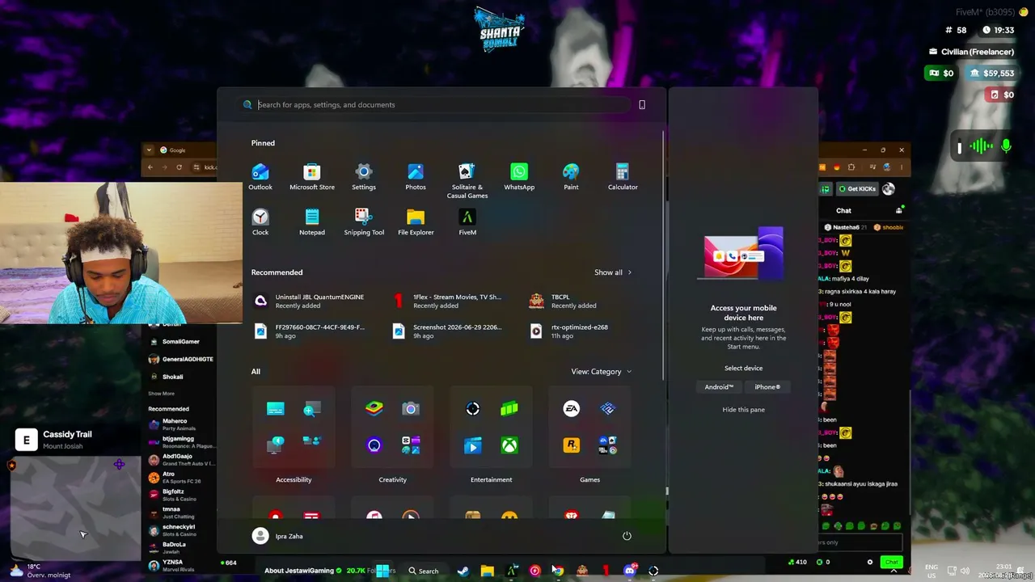The image size is (1035, 582).
Task: Open the pinned File Explorer app
Action: (416, 222)
